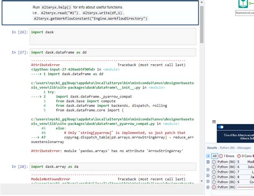254x196 pixels.
Task: Click the side icon beside Python row 8
Action: pos(208,182)
